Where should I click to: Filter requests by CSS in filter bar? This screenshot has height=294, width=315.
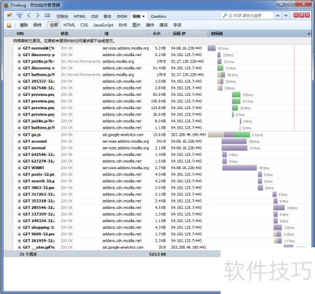pyautogui.click(x=84, y=25)
